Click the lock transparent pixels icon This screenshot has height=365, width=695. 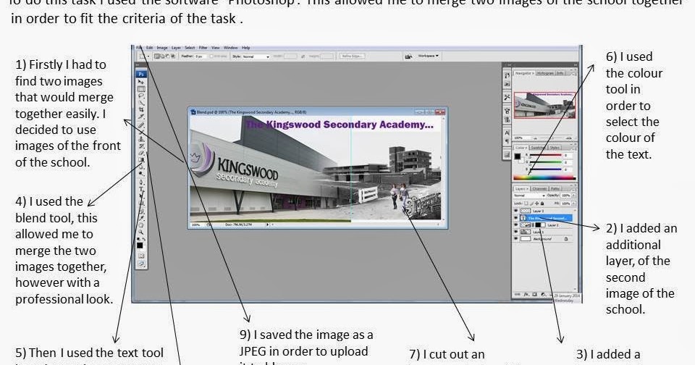click(527, 204)
